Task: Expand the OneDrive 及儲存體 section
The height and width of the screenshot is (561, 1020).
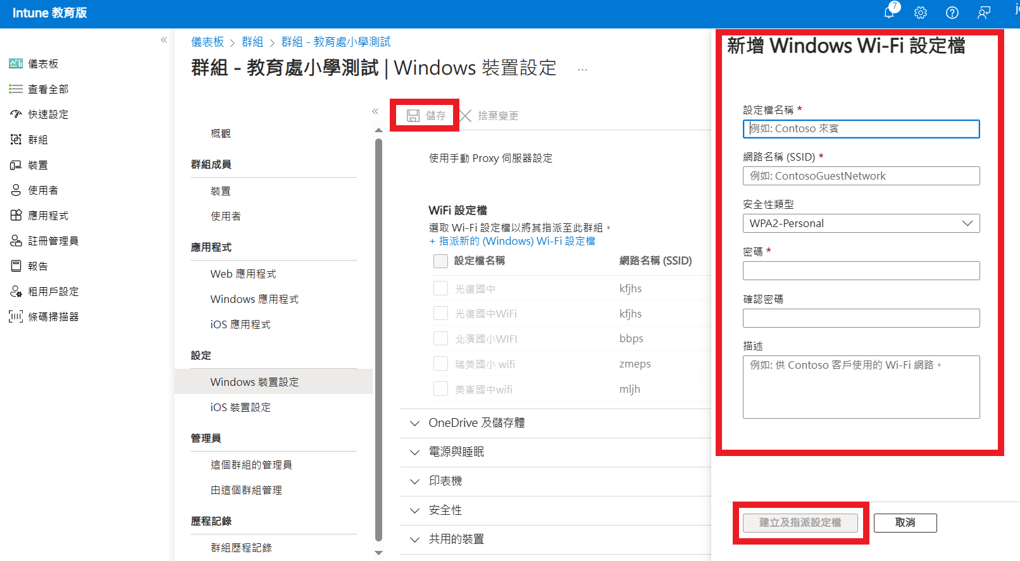Action: (x=415, y=423)
